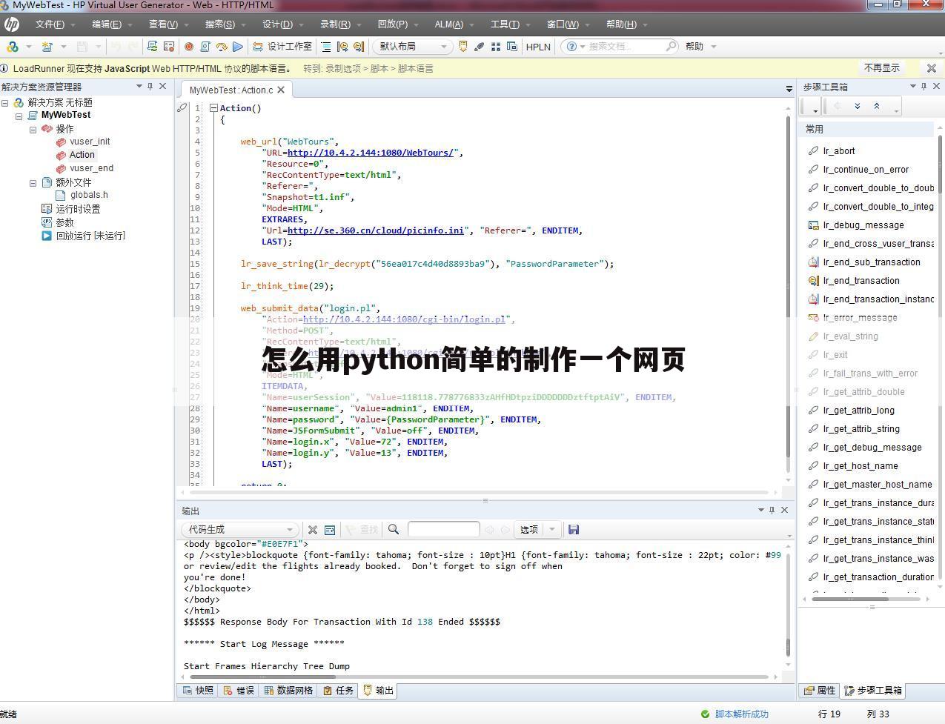Open the 代码生成 output type dropdown
Screen dimensions: 945x724
click(x=239, y=530)
